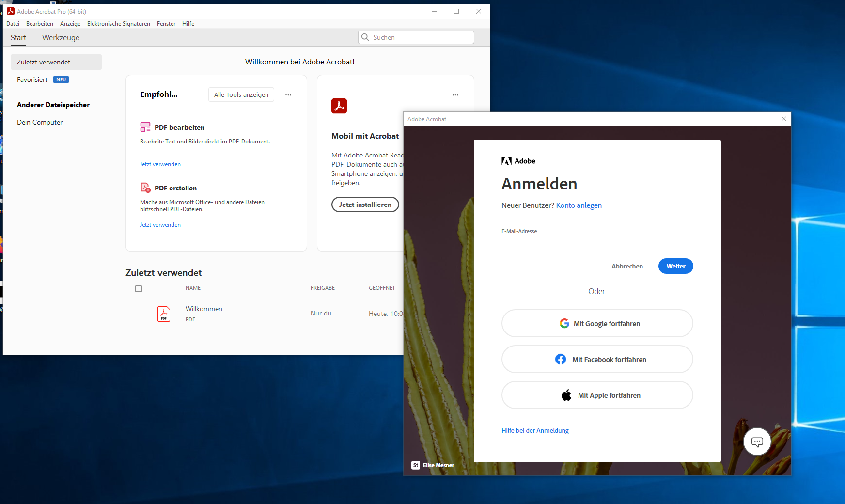This screenshot has width=845, height=504.
Task: Click the PDF bearbeiten tool icon
Action: point(145,127)
